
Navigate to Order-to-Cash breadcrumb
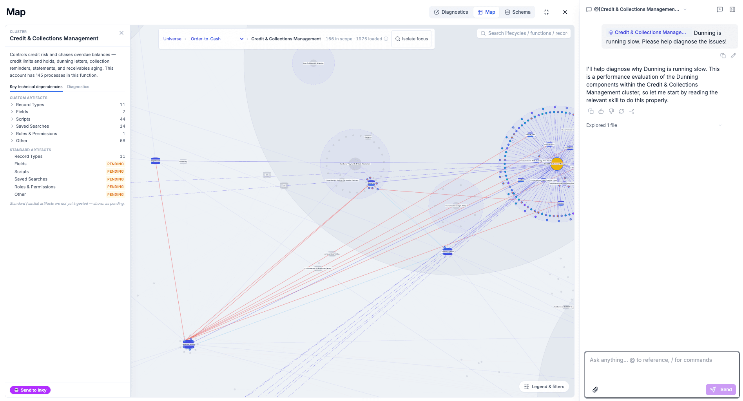click(206, 39)
